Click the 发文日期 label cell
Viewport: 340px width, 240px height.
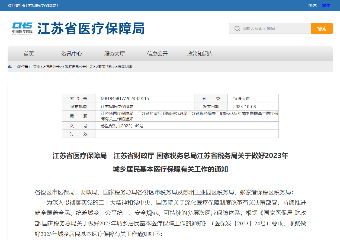211,107
